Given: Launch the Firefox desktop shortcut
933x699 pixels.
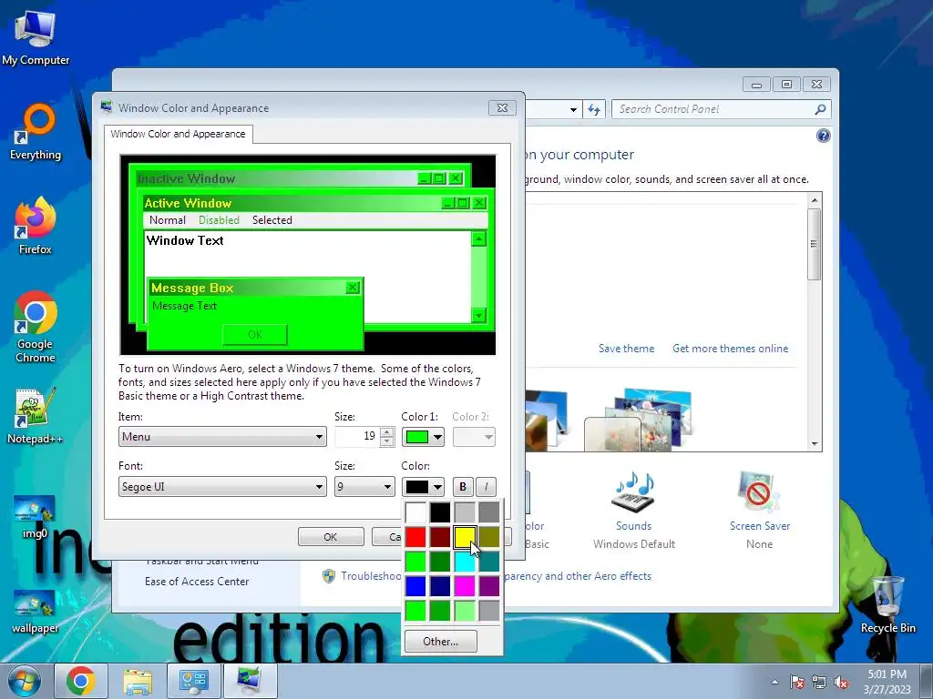Looking at the screenshot, I should click(36, 227).
